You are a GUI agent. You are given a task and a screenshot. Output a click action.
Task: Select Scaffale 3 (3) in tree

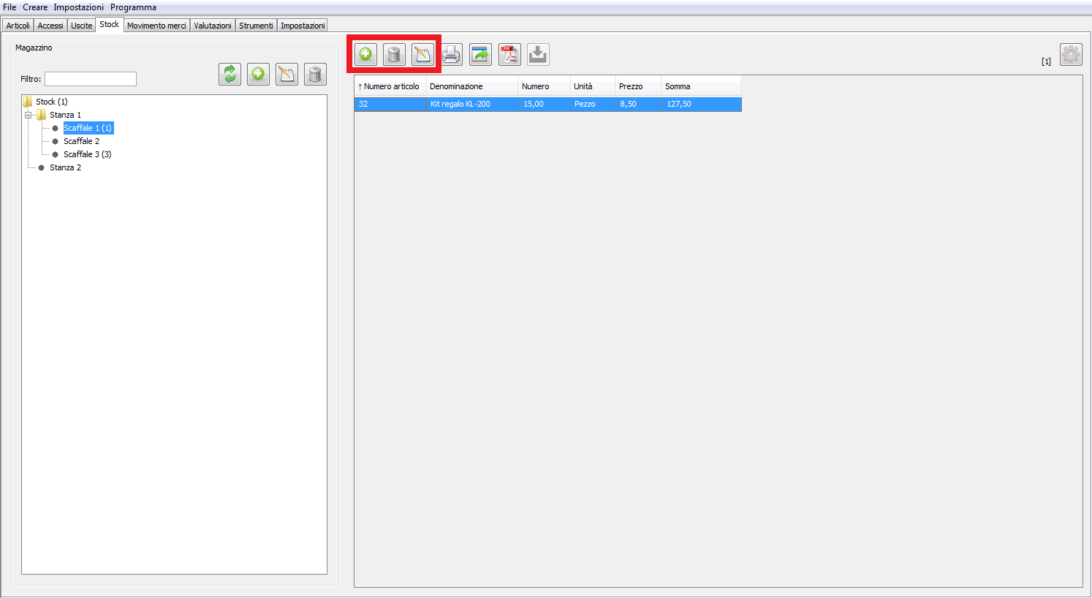87,154
